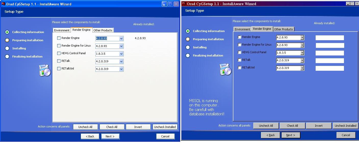The image size is (359, 143).
Task: Cancel the left wizard
Action: tap(165, 136)
